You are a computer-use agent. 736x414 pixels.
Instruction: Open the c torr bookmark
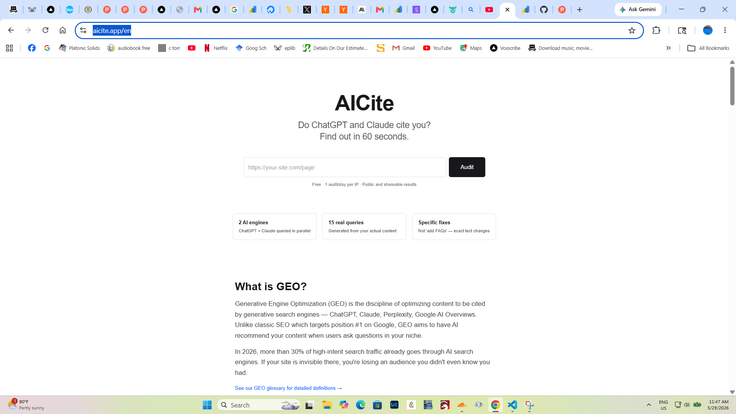point(169,48)
